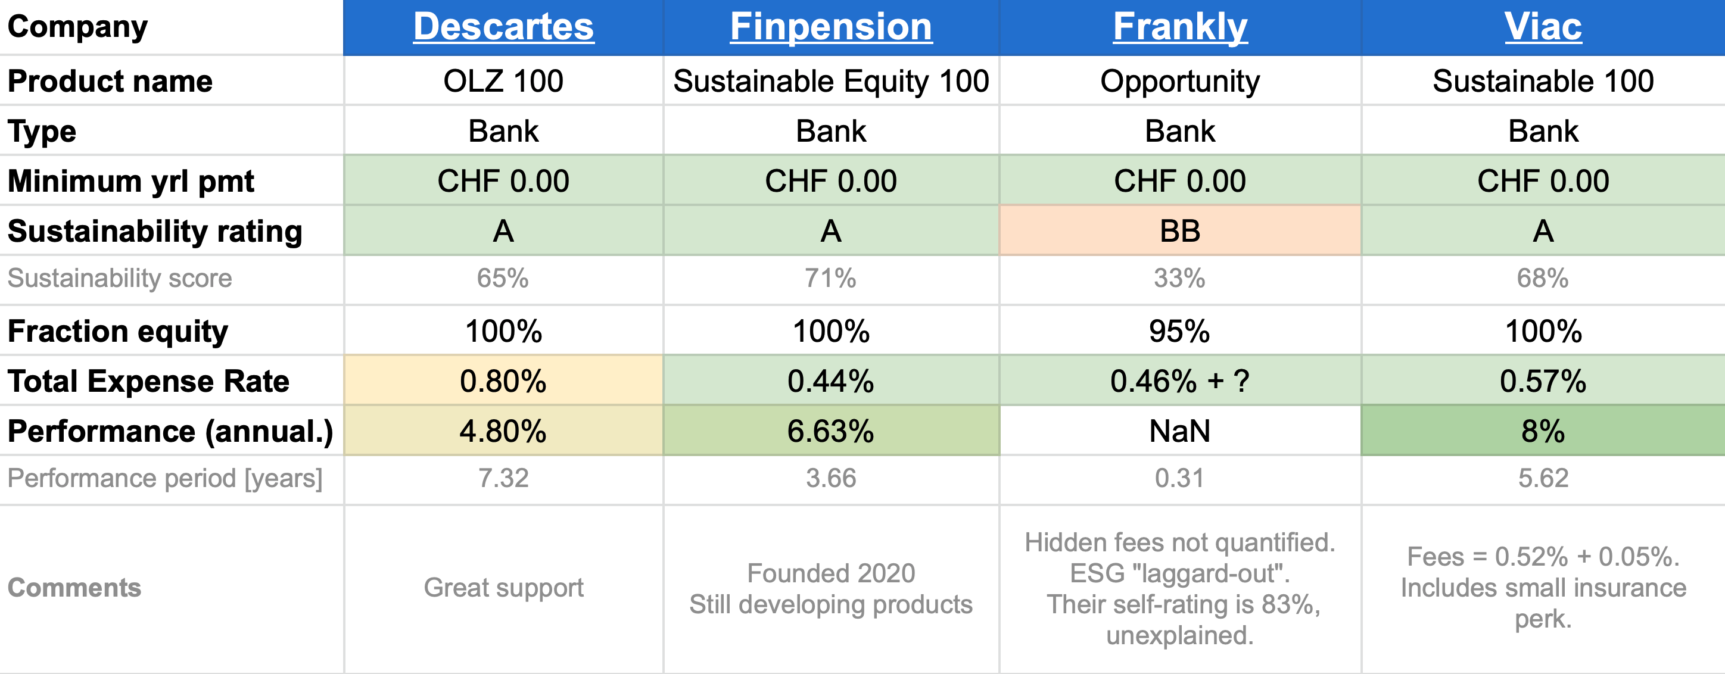
Task: Select the Sustainable Equity 100 cell
Action: (x=830, y=81)
